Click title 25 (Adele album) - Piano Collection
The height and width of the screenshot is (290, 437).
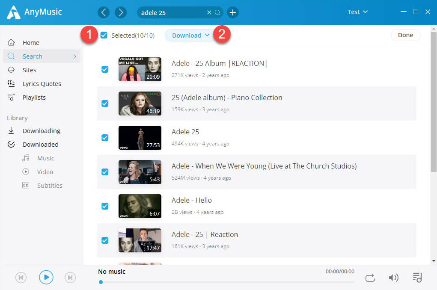tap(227, 98)
